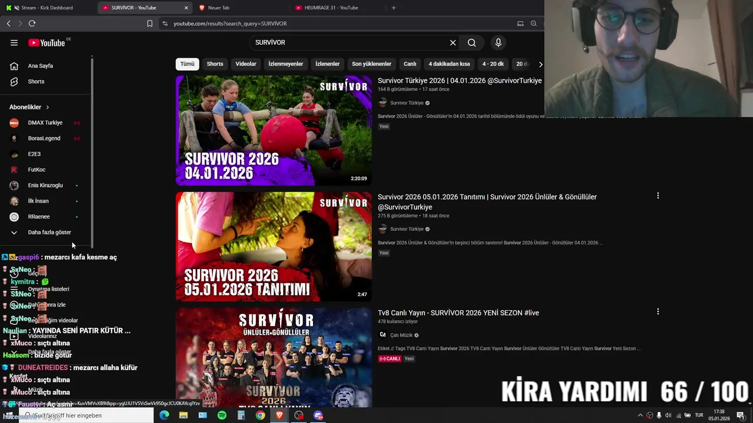The image size is (753, 423).
Task: Click the Ünlüler-Gönüllüler live stream thumbnail
Action: [x=274, y=357]
